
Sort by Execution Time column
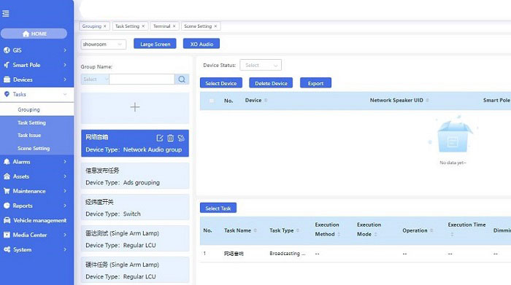[x=452, y=234]
